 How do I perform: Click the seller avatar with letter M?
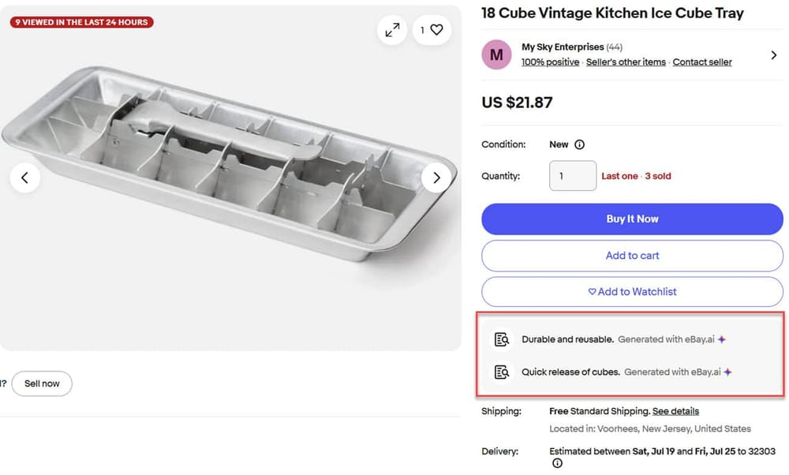coord(496,54)
